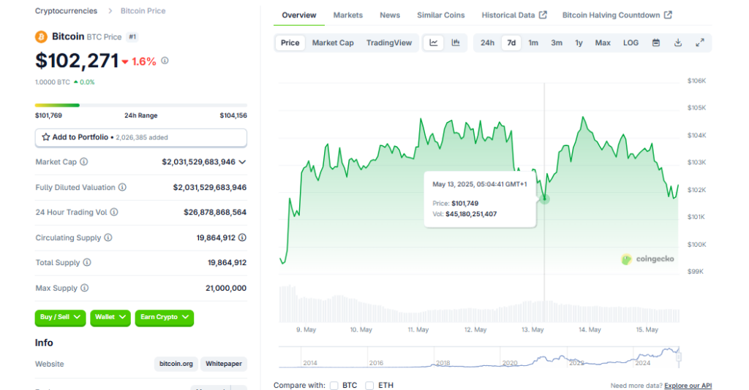This screenshot has width=749, height=390.
Task: Click the Bitcoin Price breadcrumb
Action: [x=143, y=10]
